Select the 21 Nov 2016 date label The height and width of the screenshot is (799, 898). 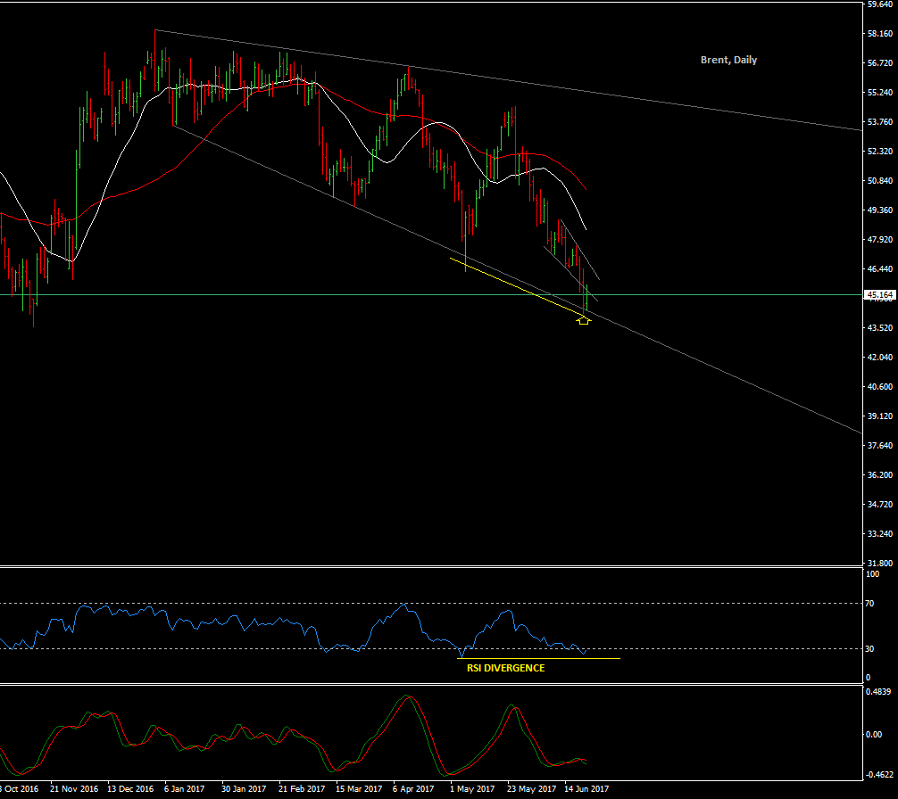(74, 789)
